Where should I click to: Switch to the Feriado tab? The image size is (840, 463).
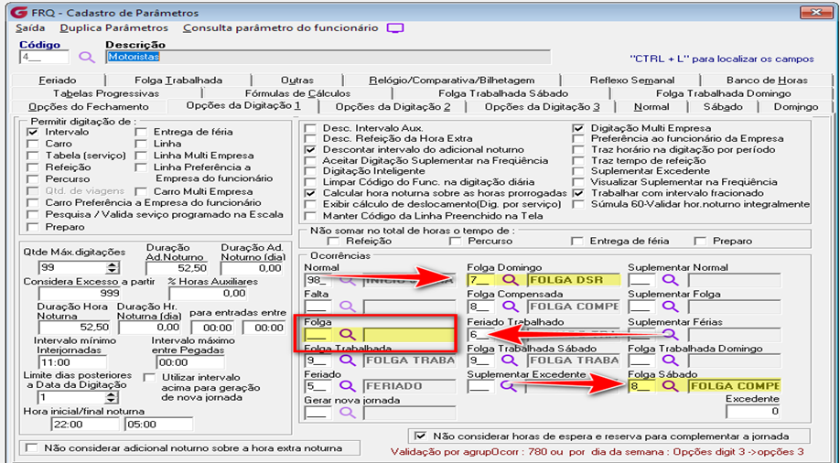58,81
